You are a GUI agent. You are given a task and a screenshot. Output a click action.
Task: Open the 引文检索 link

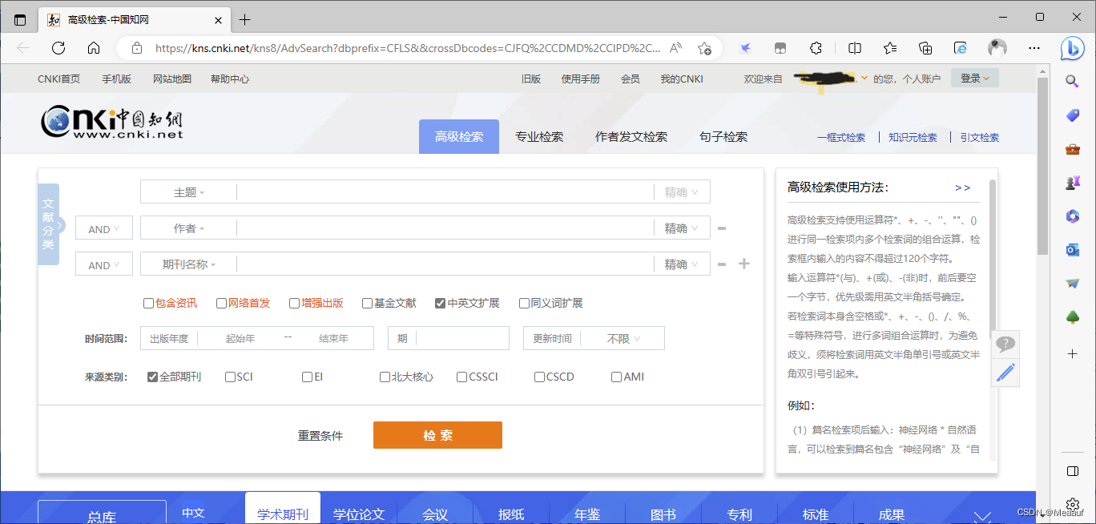[980, 138]
